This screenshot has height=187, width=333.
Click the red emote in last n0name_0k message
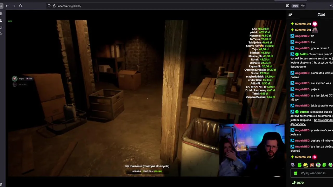(315, 157)
